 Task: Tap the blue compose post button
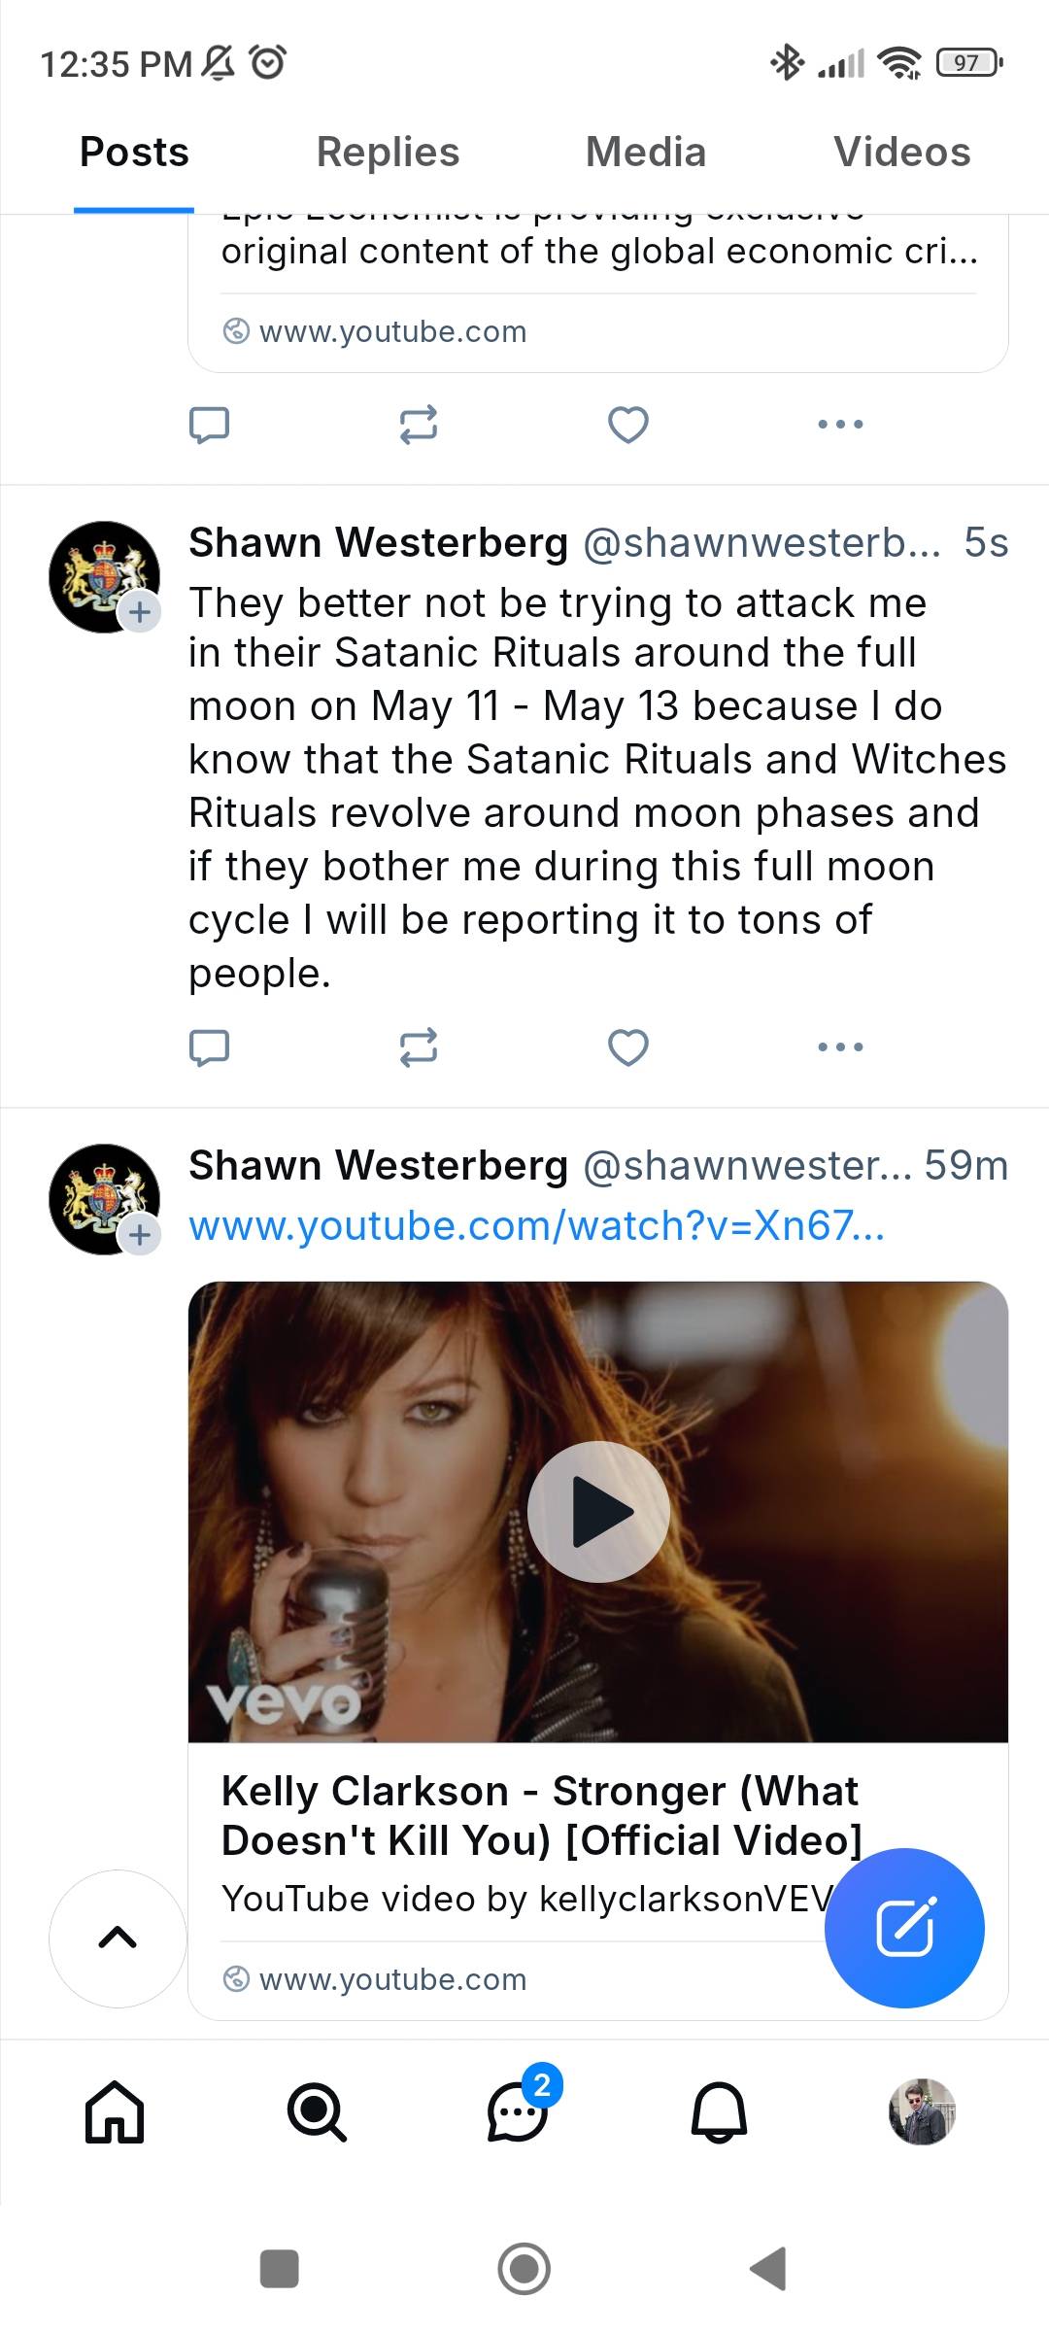pyautogui.click(x=904, y=1928)
